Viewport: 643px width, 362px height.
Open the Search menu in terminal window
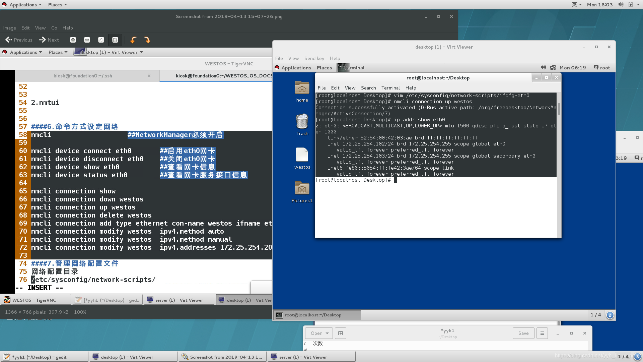pos(368,88)
